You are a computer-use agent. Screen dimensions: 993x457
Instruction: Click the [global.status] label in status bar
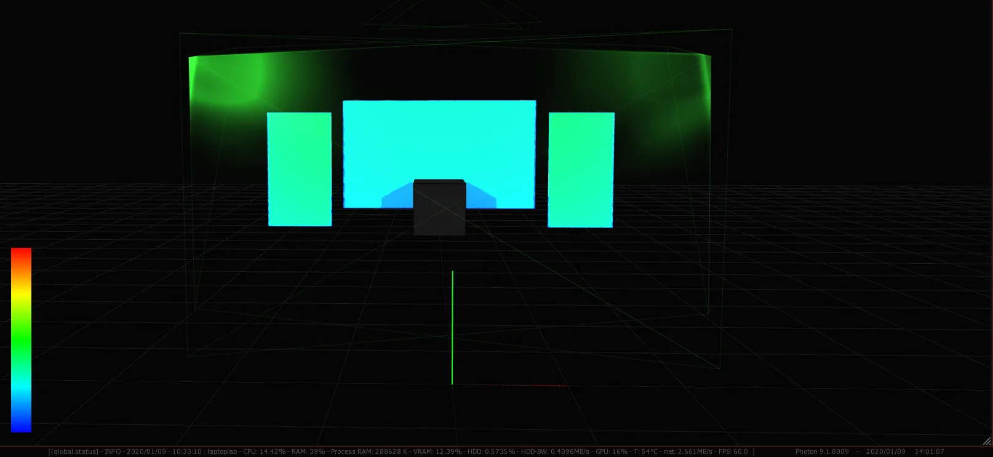74,451
